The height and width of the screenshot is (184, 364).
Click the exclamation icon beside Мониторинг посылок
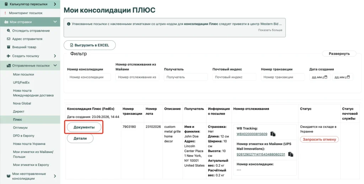tap(5, 13)
